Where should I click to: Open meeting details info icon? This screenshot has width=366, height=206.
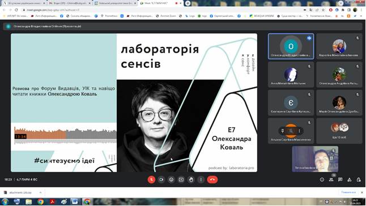[x=322, y=179]
